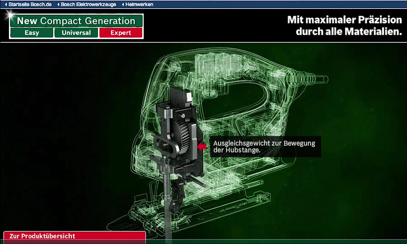Click the arrow icon before Startseite Bosch.de

[x=6, y=5]
